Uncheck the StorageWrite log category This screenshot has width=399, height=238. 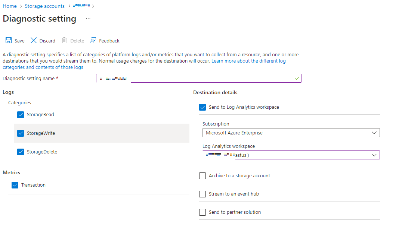tap(21, 133)
